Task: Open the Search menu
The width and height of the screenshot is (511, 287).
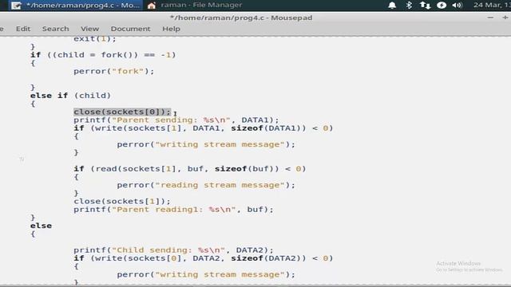Action: click(x=55, y=29)
